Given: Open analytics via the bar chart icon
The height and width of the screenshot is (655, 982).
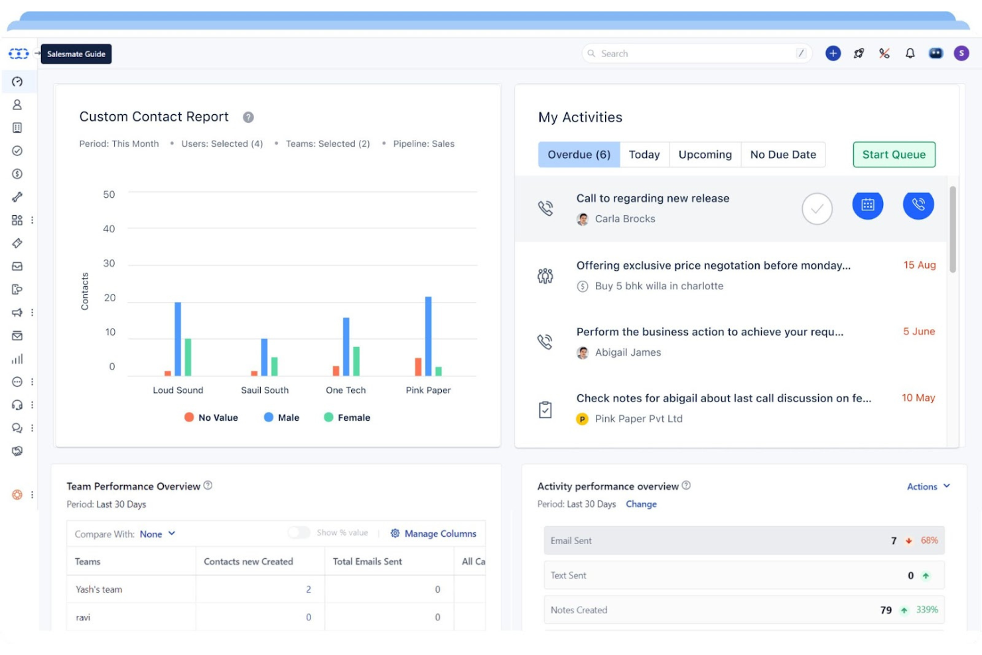Looking at the screenshot, I should point(18,359).
